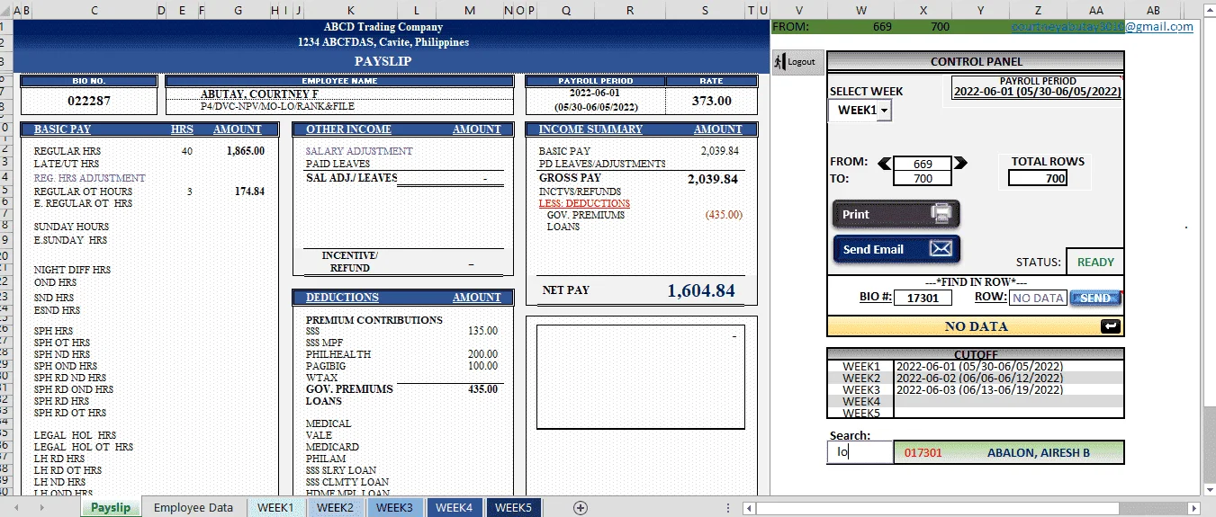Click the REGULAR OT HOURS amount 174.84
Image resolution: width=1216 pixels, height=517 pixels.
click(x=249, y=192)
